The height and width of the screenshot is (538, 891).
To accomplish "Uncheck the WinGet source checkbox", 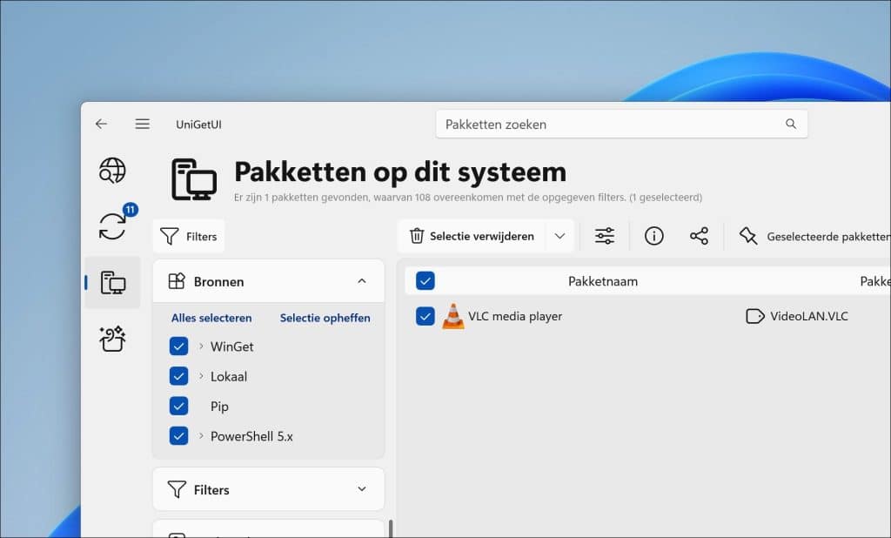I will click(178, 346).
